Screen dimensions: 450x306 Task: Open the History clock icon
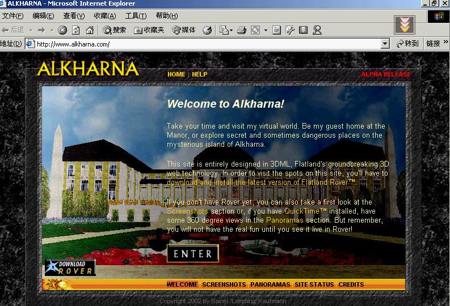[207, 30]
